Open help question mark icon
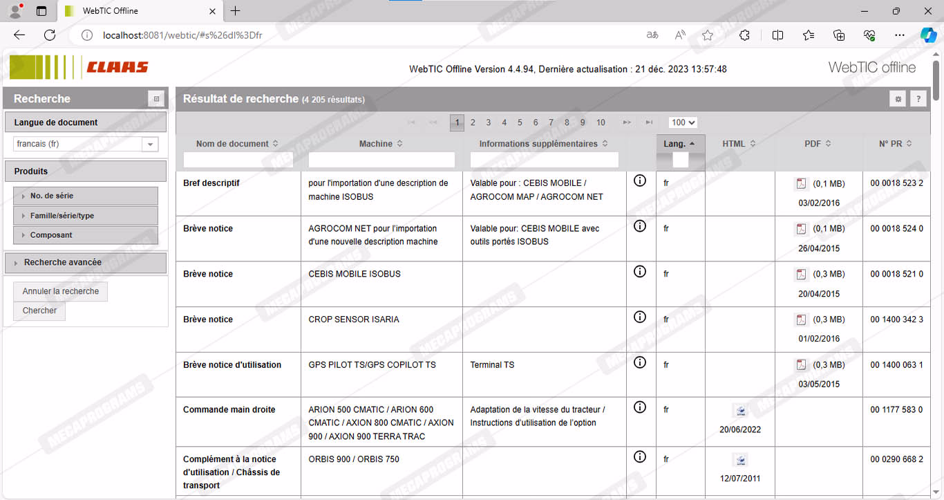The image size is (944, 500). (918, 99)
